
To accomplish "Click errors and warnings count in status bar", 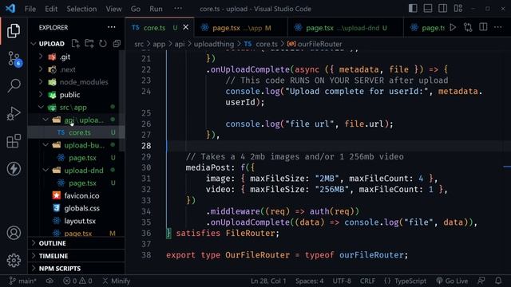I will 77,281.
